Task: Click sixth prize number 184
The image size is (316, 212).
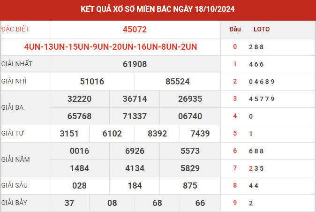Action: [x=135, y=185]
